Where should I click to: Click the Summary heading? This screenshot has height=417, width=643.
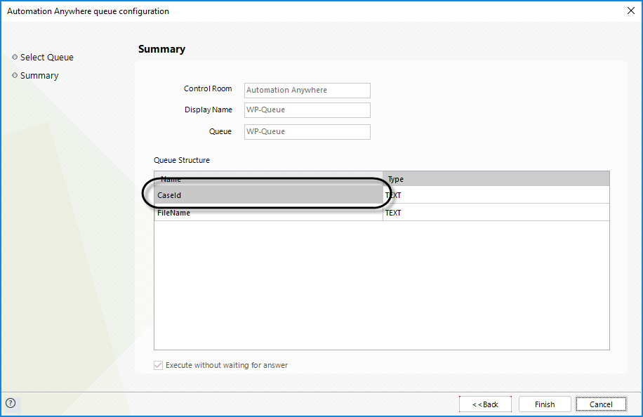click(161, 49)
